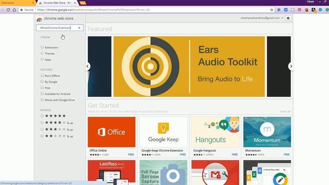Show the previous featured slide arrow
This screenshot has height=185, width=329.
[87, 66]
